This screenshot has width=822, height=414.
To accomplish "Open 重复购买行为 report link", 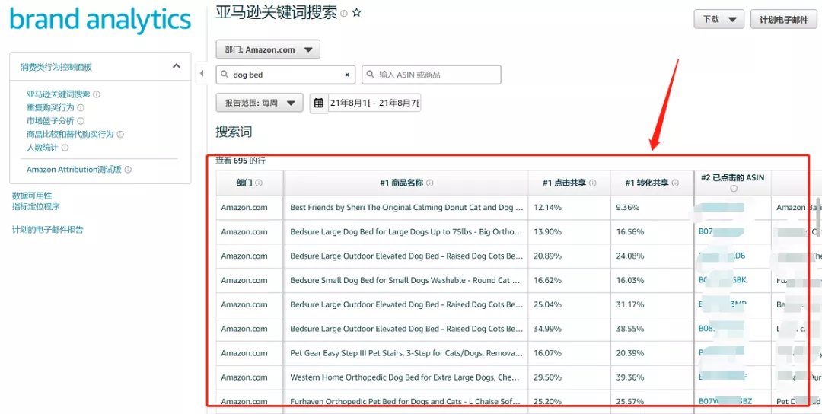I will [x=50, y=107].
